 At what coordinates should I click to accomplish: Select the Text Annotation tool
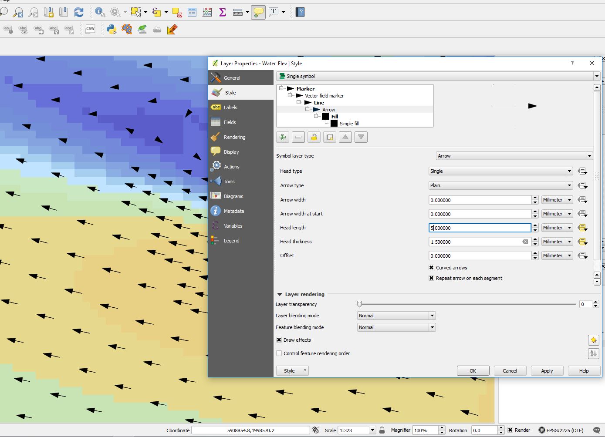[x=274, y=12]
